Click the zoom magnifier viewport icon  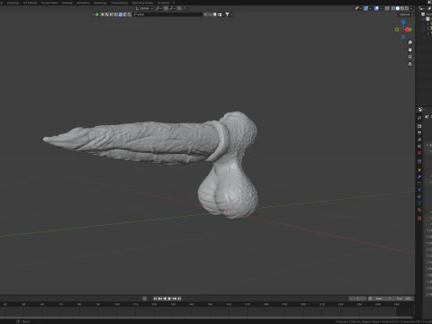point(409,42)
